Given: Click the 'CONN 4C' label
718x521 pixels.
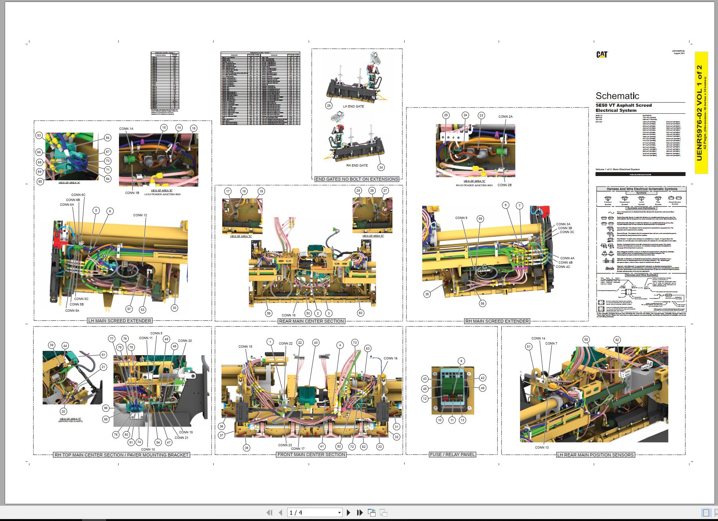Looking at the screenshot, I should click(563, 267).
